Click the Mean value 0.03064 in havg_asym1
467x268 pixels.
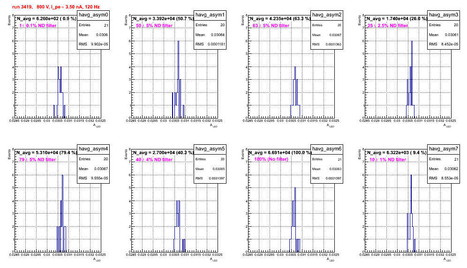(218, 35)
